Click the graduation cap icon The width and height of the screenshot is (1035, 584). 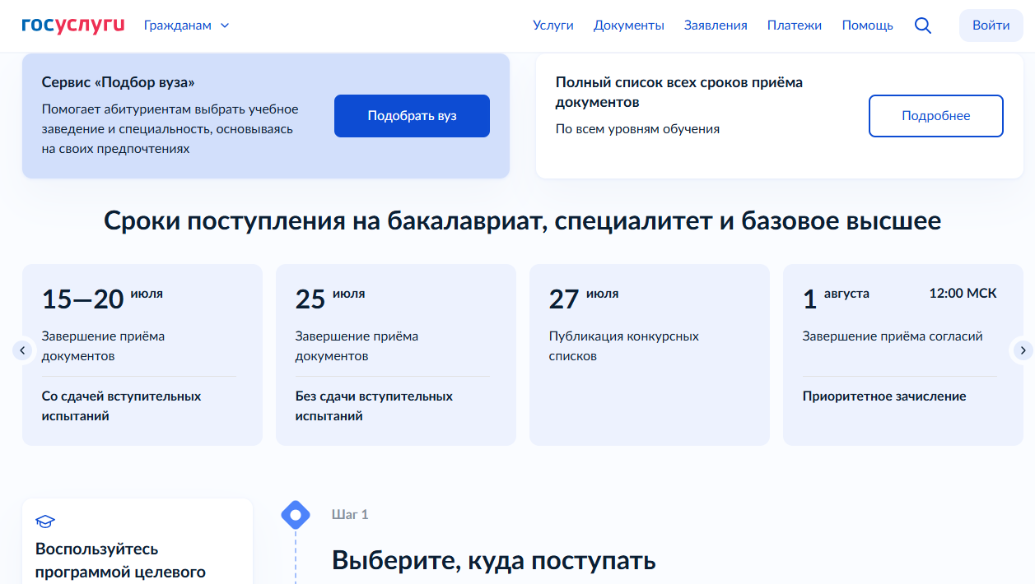[45, 521]
